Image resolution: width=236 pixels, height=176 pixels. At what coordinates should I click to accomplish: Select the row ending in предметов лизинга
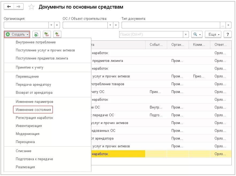coord(161,61)
